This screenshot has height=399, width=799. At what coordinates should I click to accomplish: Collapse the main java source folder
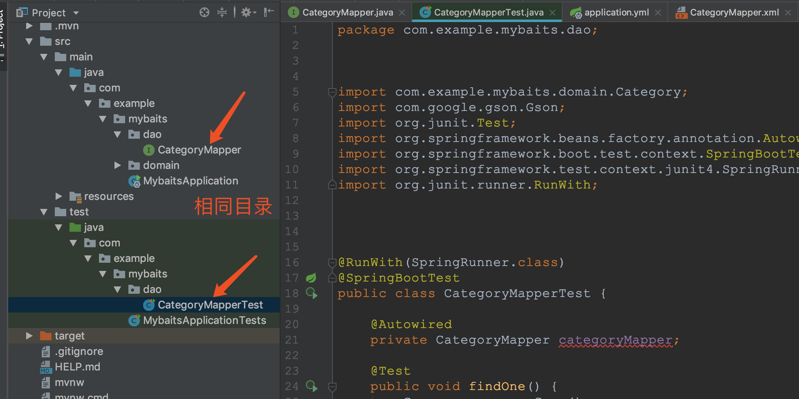pos(58,73)
